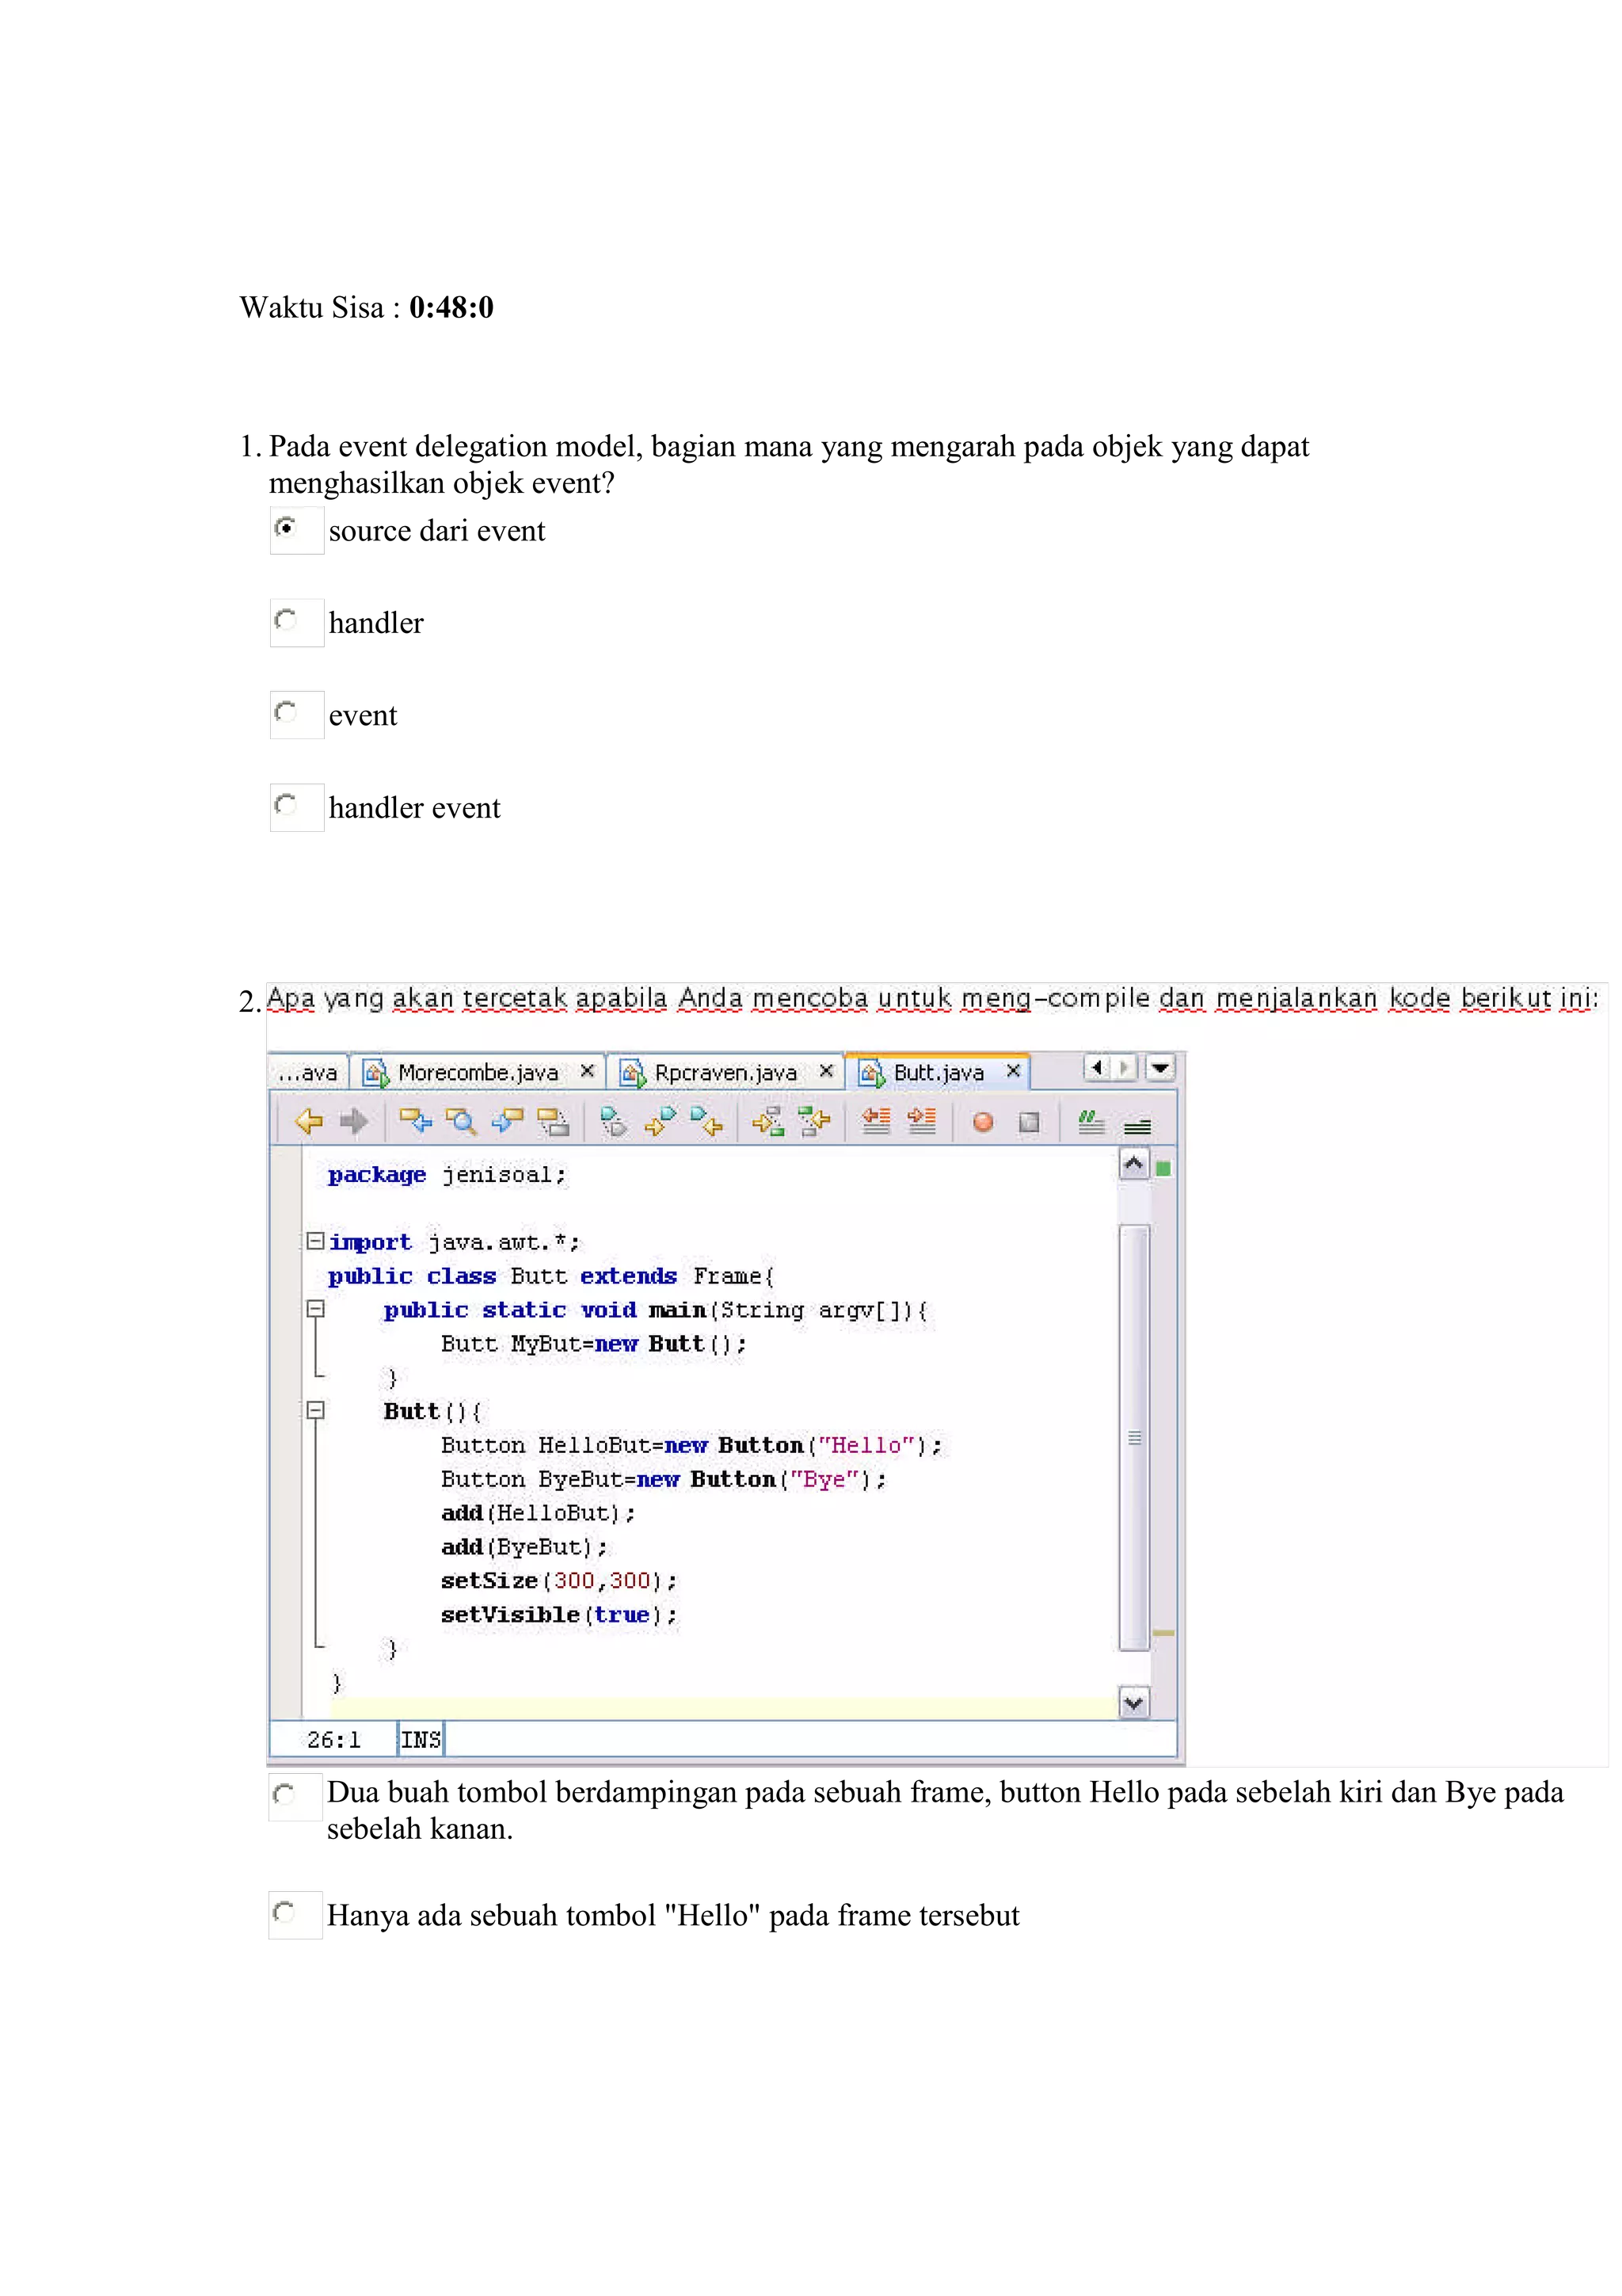This screenshot has width=1622, height=2296.
Task: Click the Back navigation arrow icon
Action: (x=309, y=1121)
